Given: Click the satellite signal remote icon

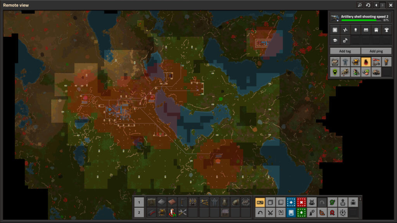Looking at the screenshot, I should tap(345, 40).
